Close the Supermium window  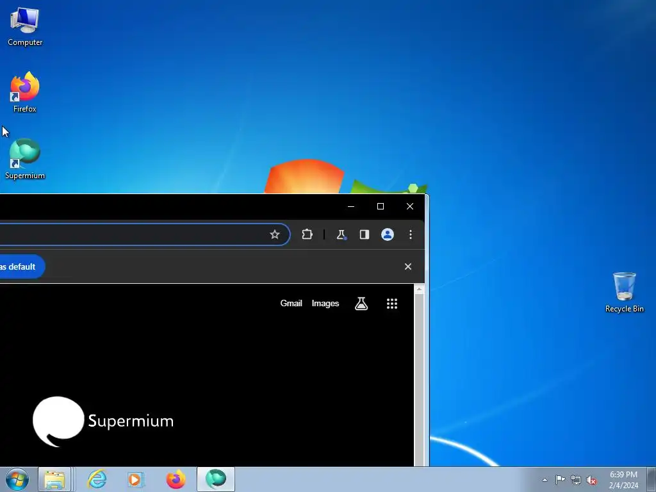point(410,206)
